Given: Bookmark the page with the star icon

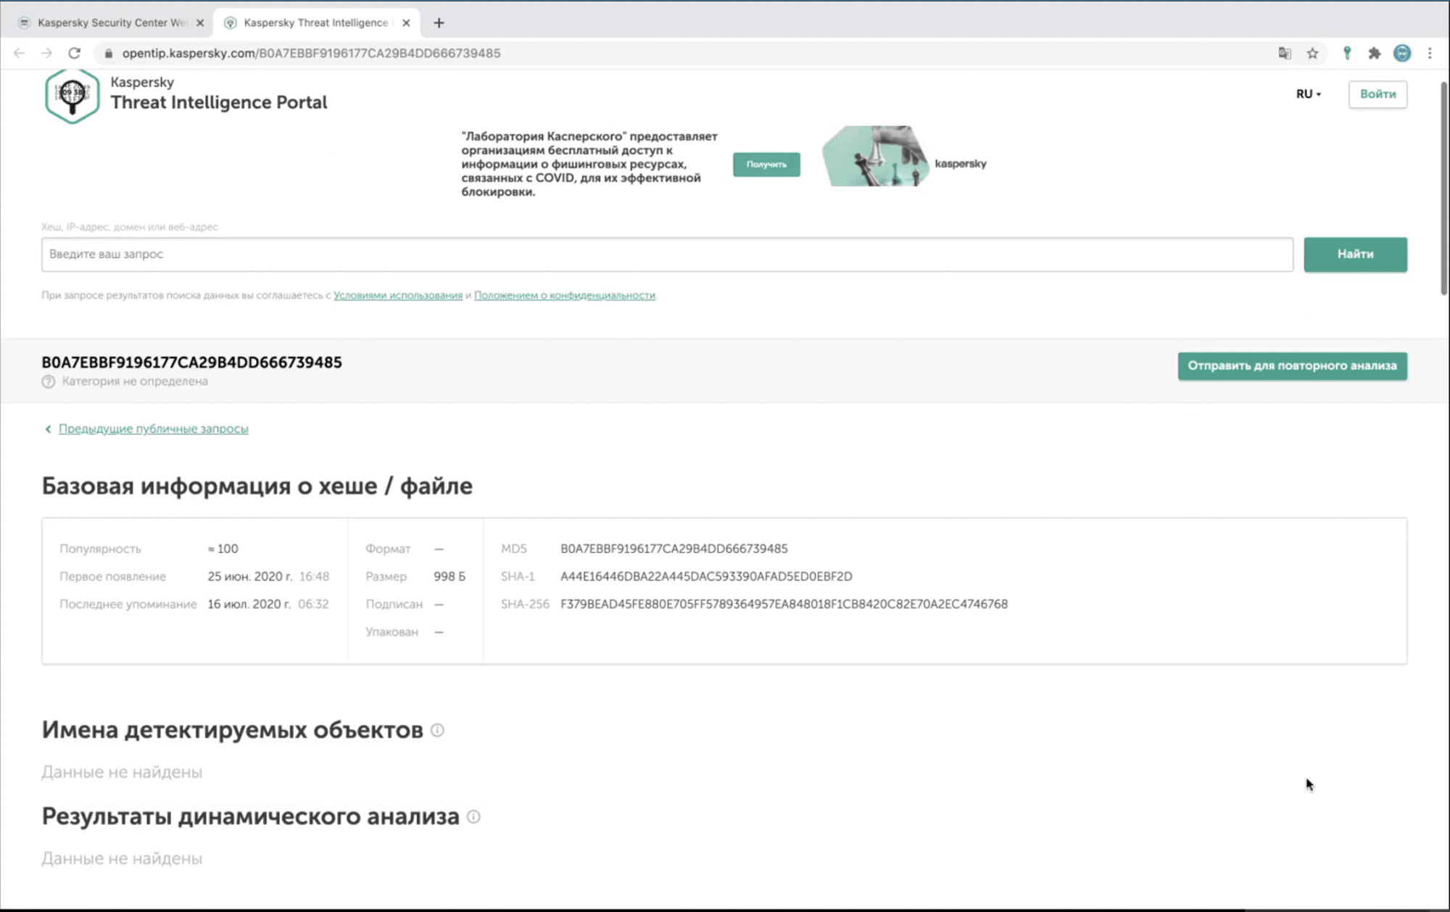Looking at the screenshot, I should pyautogui.click(x=1312, y=53).
